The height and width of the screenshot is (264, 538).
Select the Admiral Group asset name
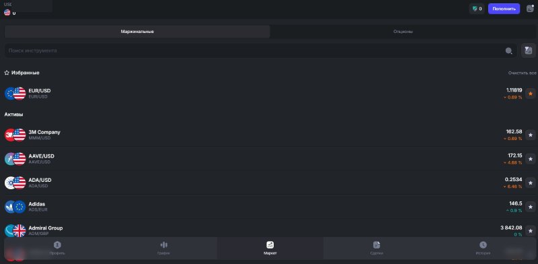46,228
